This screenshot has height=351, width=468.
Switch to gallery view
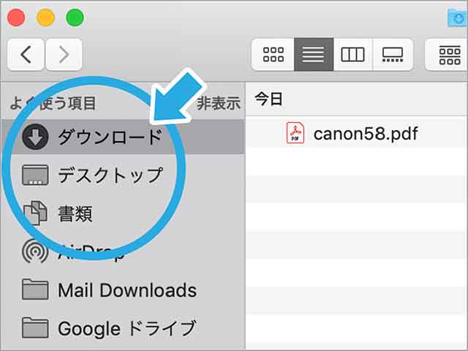393,55
